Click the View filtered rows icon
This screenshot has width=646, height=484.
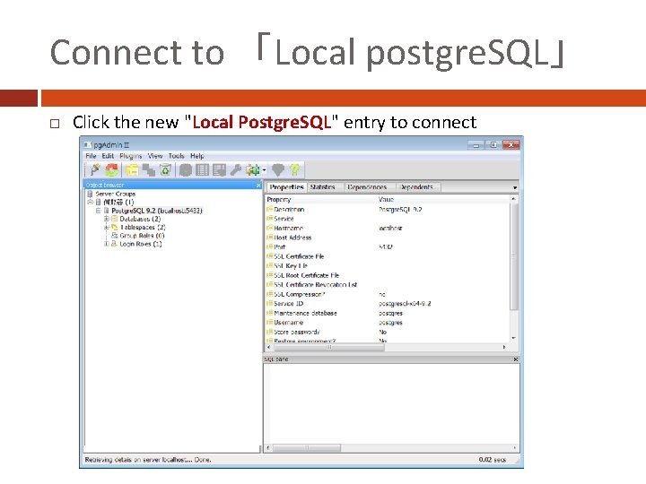click(x=219, y=170)
